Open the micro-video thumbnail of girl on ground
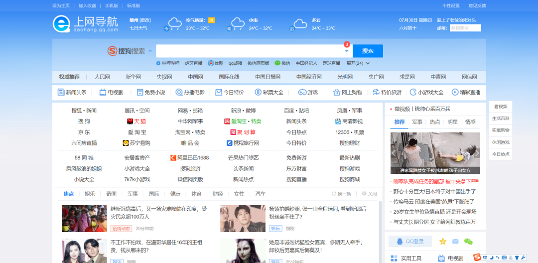The height and width of the screenshot is (263, 538). click(x=435, y=153)
